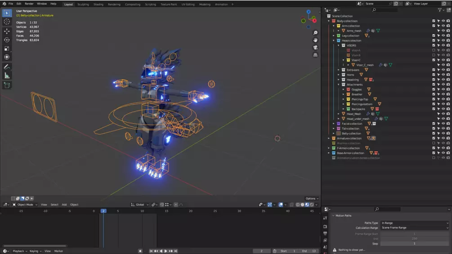Screen dimensions: 452x254
Task: Collapse the Head-collection tree arrow
Action: [334, 41]
